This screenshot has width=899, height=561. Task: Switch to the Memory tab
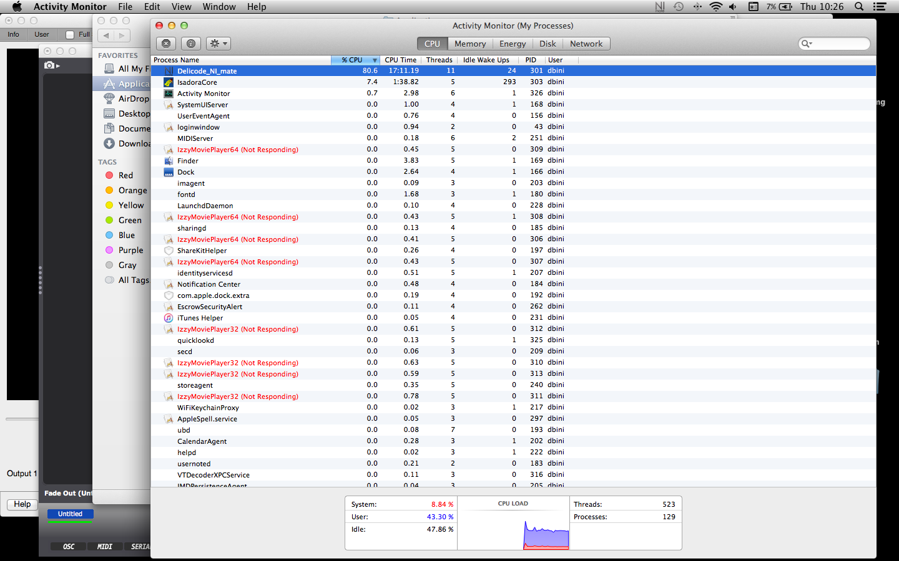click(x=470, y=44)
